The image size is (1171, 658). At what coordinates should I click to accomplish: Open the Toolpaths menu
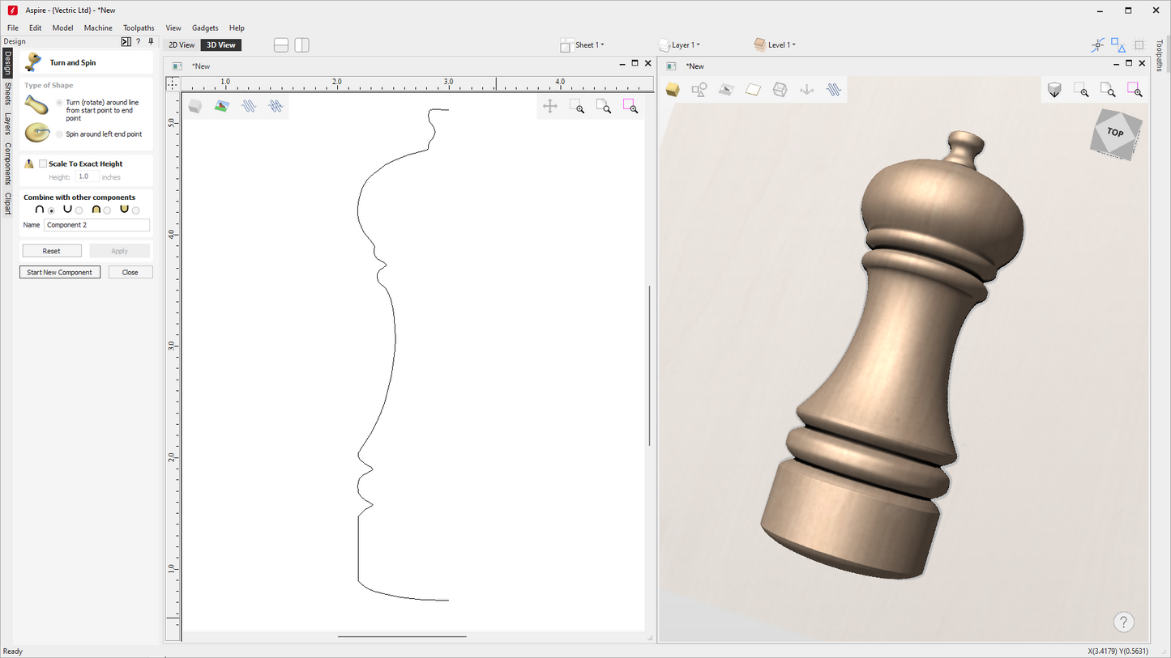pyautogui.click(x=139, y=28)
